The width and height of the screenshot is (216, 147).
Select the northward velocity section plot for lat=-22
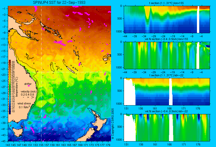[x=167, y=128]
